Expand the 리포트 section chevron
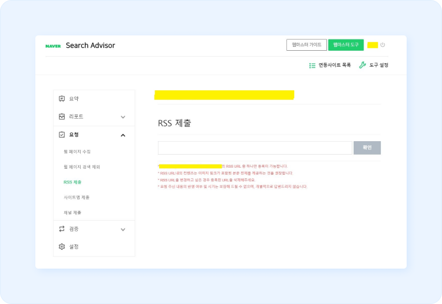442x304 pixels. click(123, 117)
